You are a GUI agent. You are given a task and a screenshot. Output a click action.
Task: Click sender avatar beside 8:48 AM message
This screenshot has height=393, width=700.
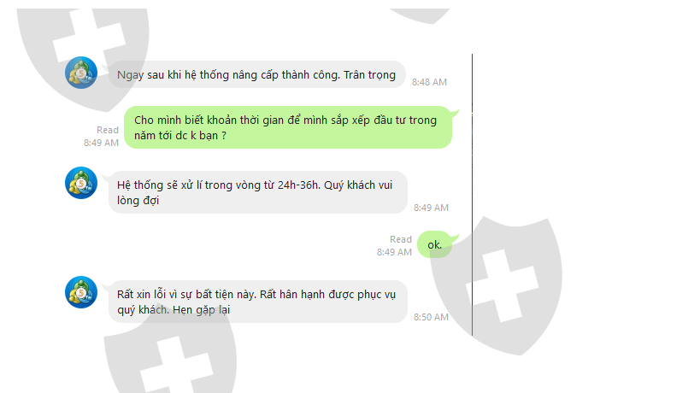coord(81,73)
